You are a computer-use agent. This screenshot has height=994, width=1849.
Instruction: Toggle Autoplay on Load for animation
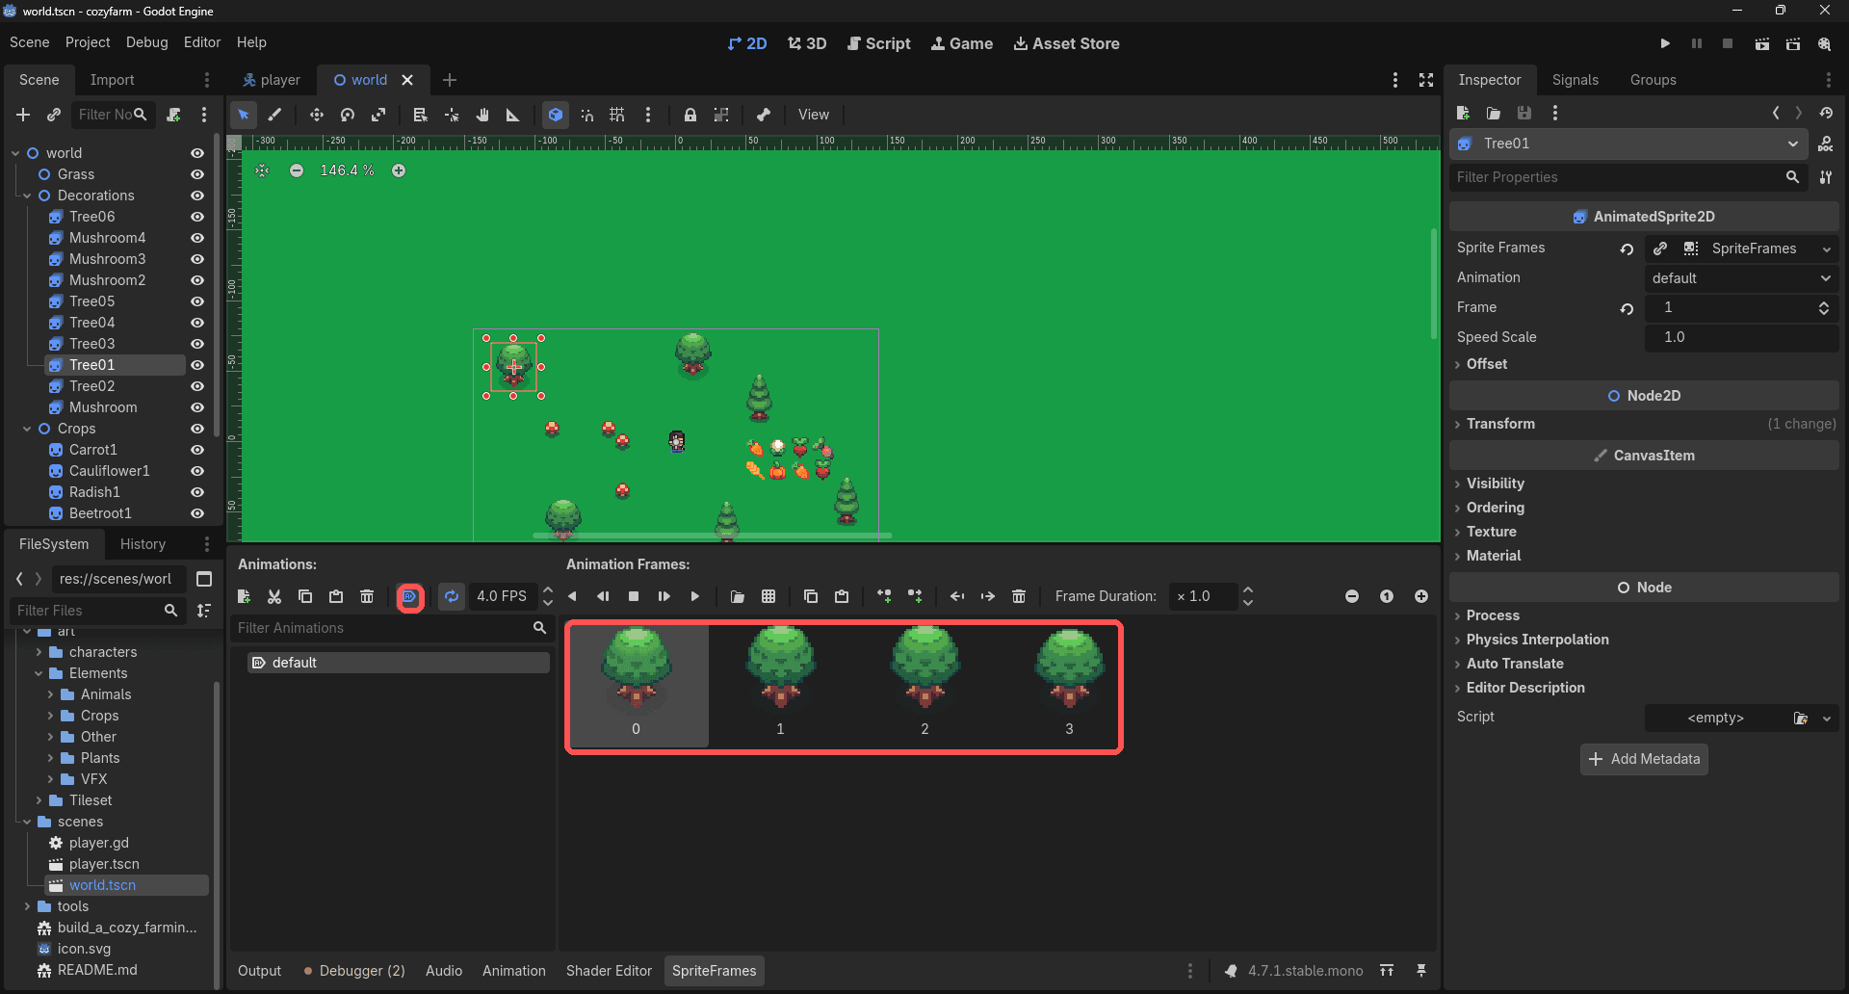(x=410, y=596)
